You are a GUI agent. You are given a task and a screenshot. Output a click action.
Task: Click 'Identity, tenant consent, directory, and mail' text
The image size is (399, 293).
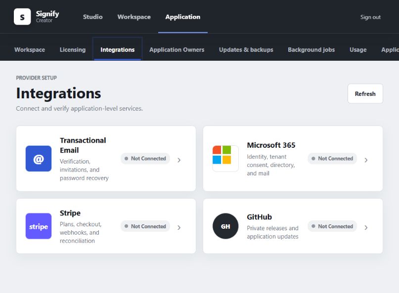(271, 165)
